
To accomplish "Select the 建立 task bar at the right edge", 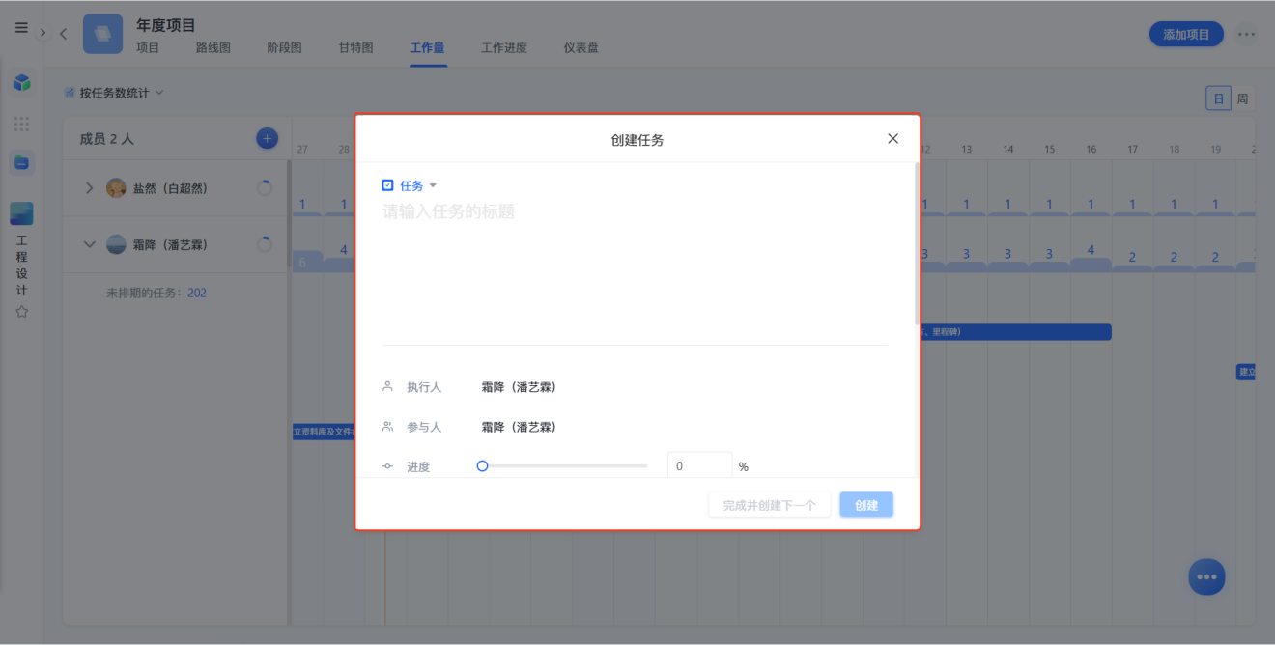I will (x=1246, y=372).
